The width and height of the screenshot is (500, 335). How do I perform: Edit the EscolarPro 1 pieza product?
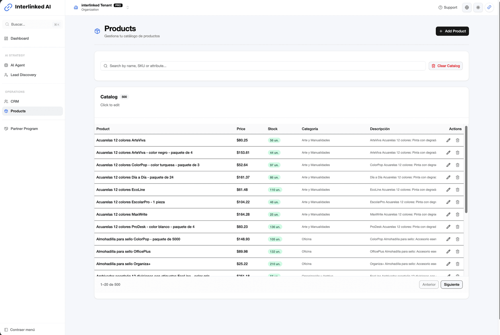[x=448, y=202]
